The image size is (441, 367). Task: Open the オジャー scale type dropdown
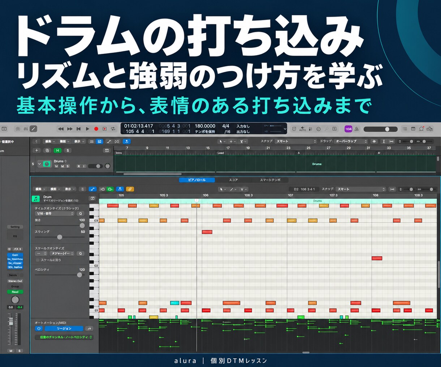[62, 254]
